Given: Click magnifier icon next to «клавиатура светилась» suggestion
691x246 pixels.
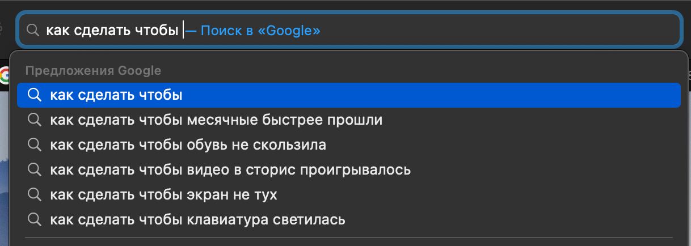Looking at the screenshot, I should click(x=35, y=219).
